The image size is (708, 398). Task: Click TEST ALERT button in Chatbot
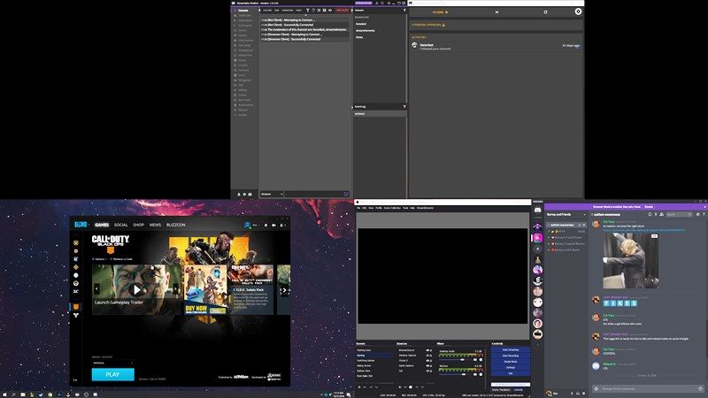coord(342,11)
